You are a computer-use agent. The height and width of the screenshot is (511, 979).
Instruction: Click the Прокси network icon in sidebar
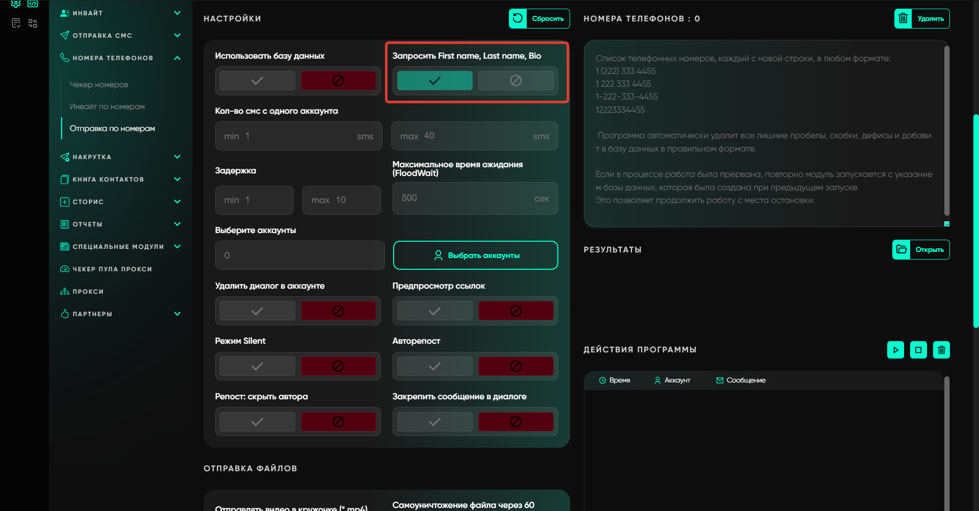65,292
